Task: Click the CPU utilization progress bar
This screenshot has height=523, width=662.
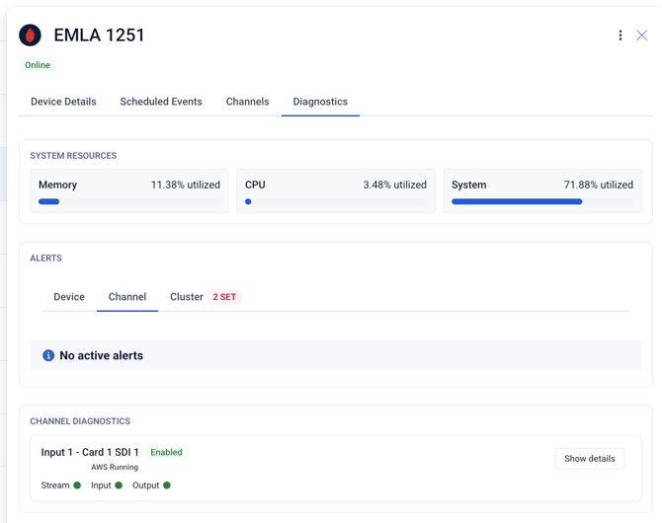Action: tap(336, 201)
